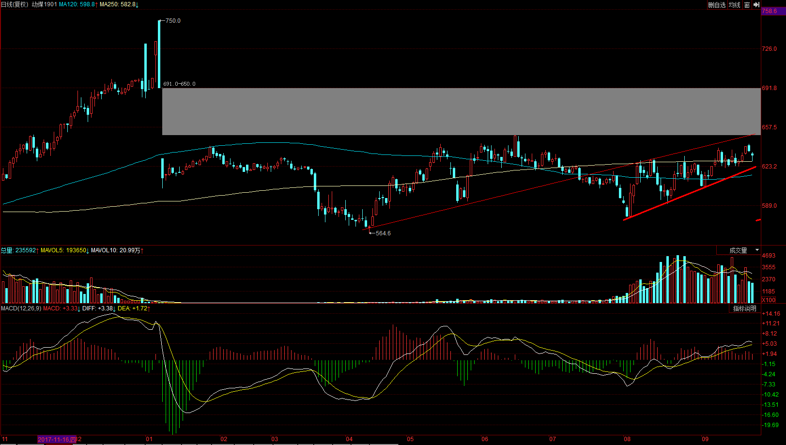Click the MA250: 582.8 indicator label
This screenshot has height=445, width=786.
click(119, 4)
